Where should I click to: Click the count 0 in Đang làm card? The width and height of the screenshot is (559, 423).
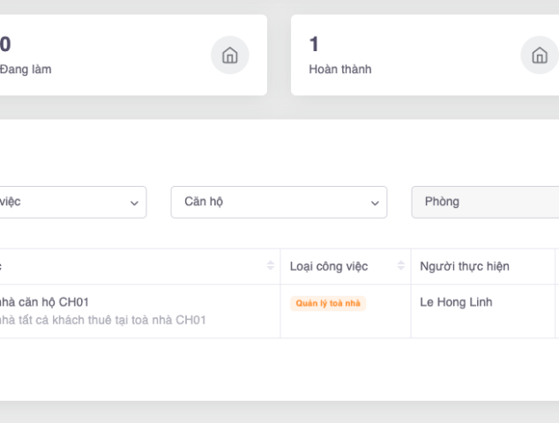(5, 44)
